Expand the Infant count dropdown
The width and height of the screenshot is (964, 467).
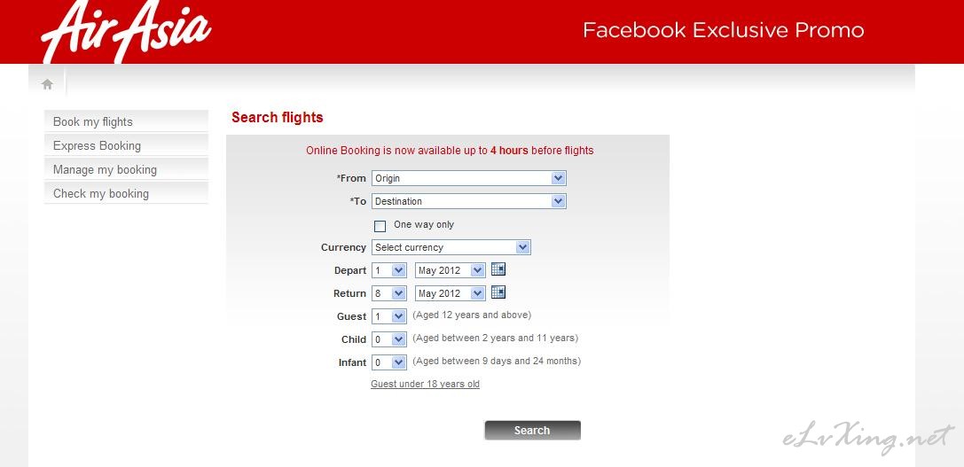tap(388, 362)
